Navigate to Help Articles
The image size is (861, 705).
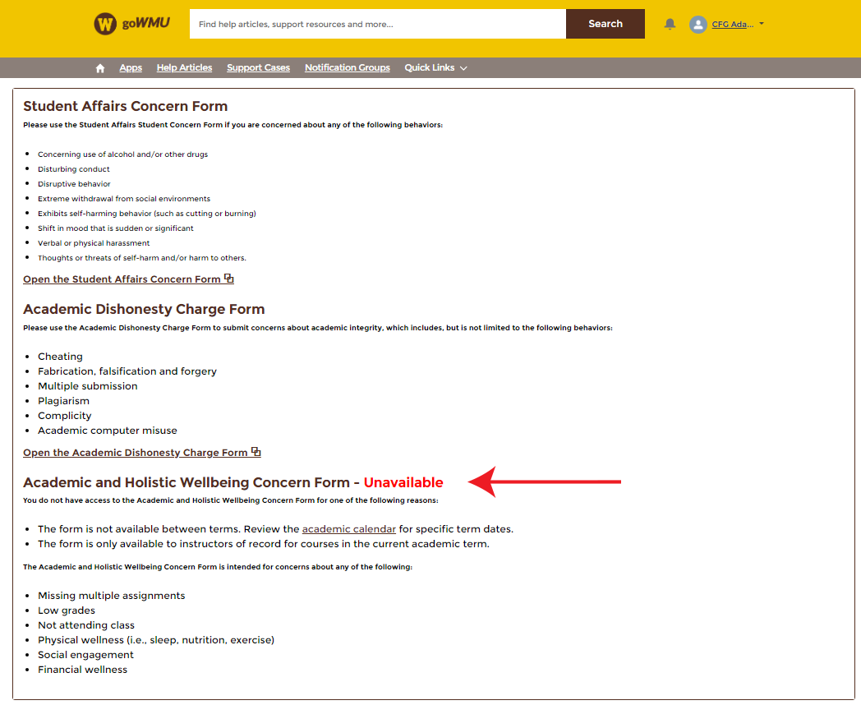pos(184,67)
